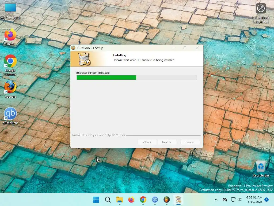Click 'Please wait while FL Studio 21' message
Viewport: 274px width, 206px height.
click(145, 60)
